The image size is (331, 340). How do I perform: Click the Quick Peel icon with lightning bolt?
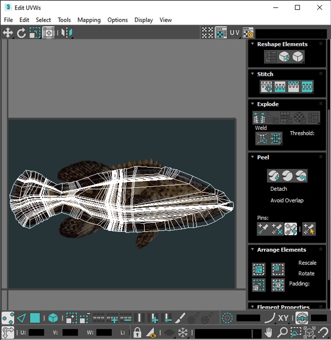pos(273,176)
